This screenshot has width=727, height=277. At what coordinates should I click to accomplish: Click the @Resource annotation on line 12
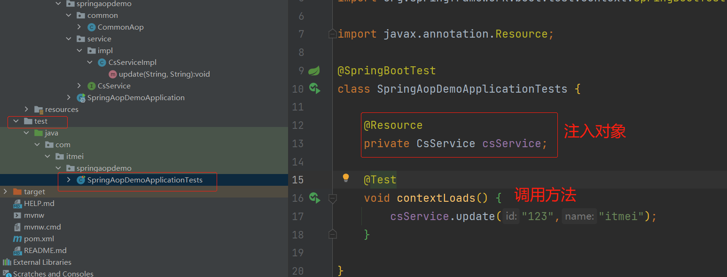[393, 126]
